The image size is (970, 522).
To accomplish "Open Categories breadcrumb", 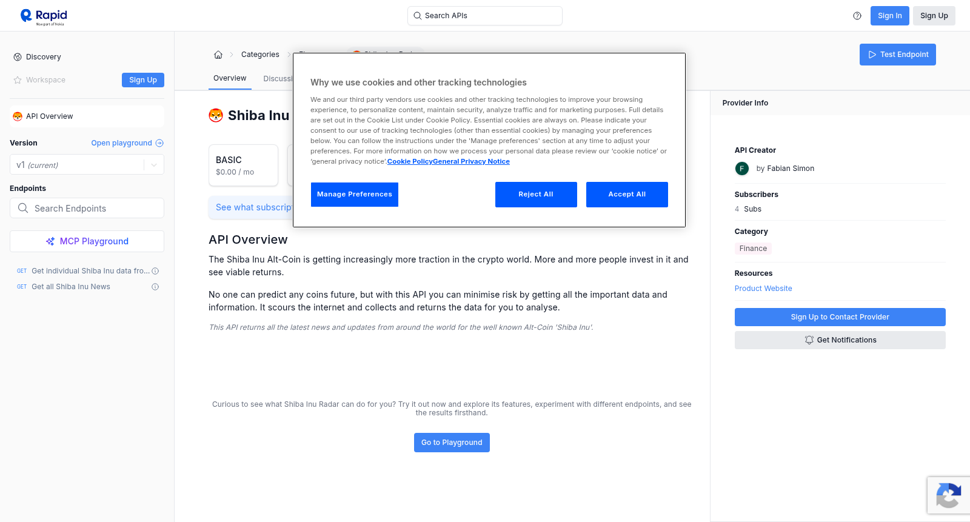I will [x=260, y=55].
